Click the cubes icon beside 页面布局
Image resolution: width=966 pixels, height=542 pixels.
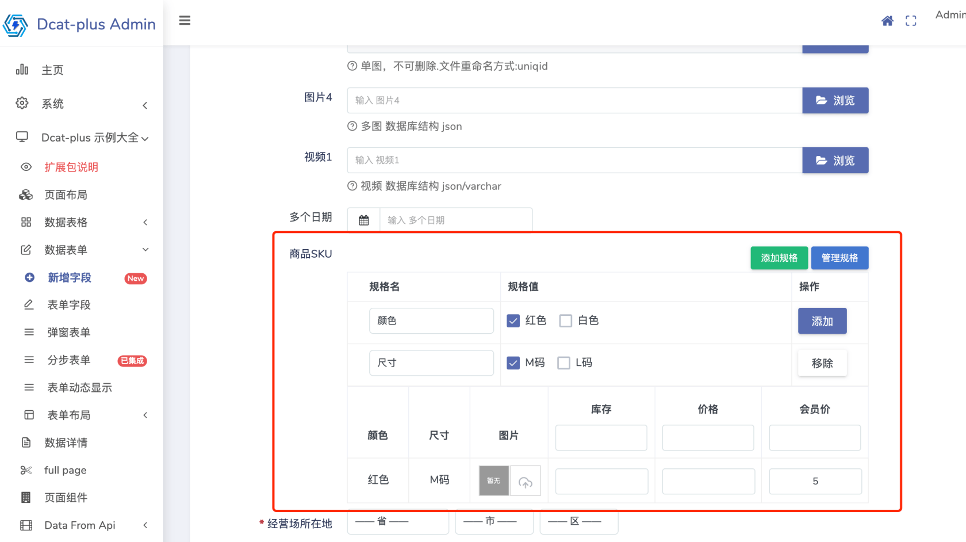(x=26, y=194)
